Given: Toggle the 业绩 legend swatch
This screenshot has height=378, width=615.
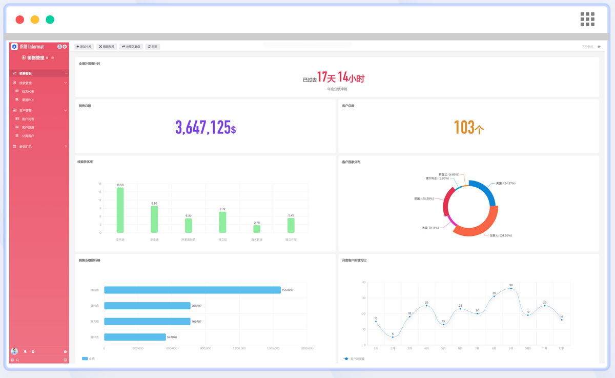Looking at the screenshot, I should 85,359.
